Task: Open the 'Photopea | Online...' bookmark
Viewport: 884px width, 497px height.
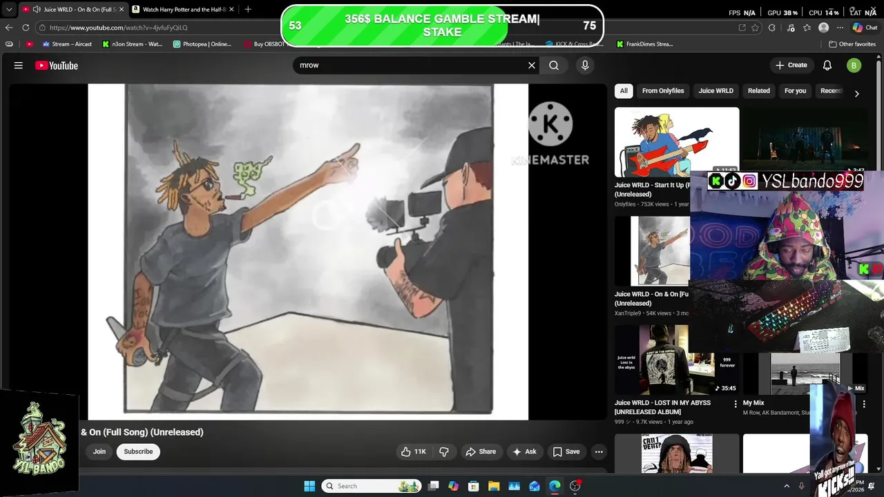Action: coord(202,44)
